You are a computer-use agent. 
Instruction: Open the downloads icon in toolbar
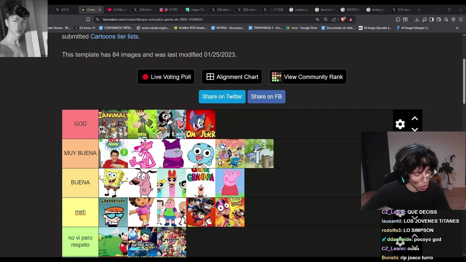click(x=417, y=19)
